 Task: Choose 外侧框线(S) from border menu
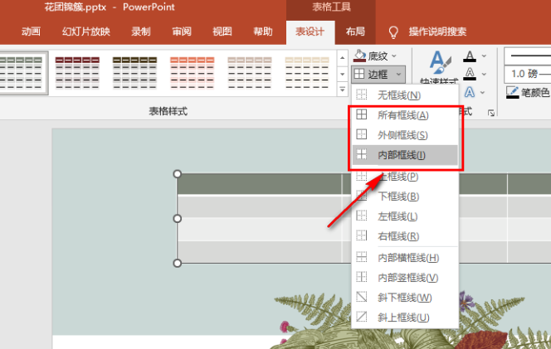click(405, 135)
